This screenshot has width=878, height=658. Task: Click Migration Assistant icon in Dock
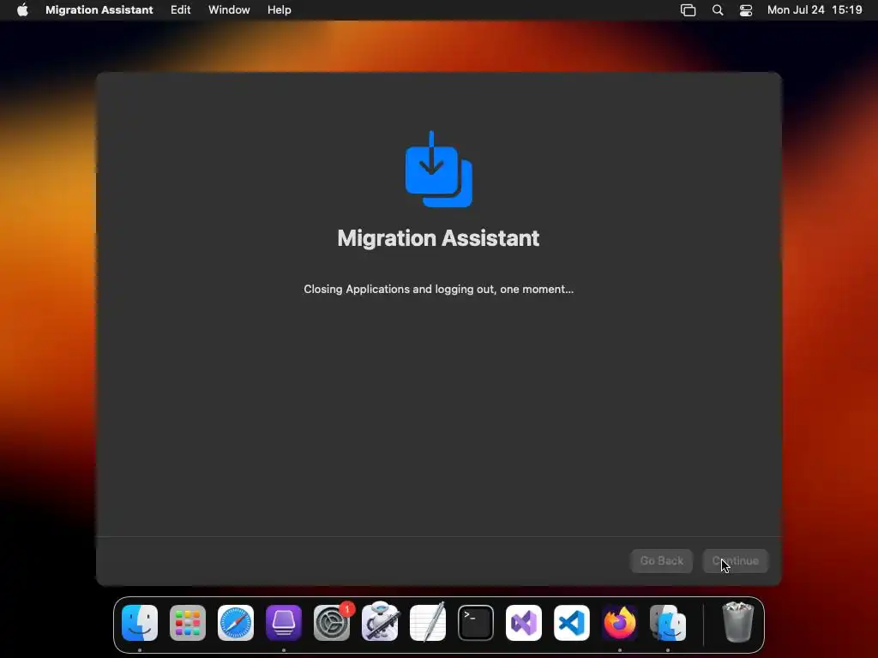point(668,623)
